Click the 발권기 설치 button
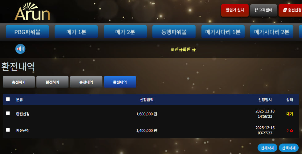Image resolution: width=302 pixels, height=154 pixels. [x=235, y=10]
